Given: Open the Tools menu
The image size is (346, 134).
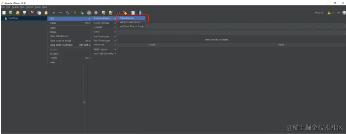Looking at the screenshot, I should pos(38,7).
